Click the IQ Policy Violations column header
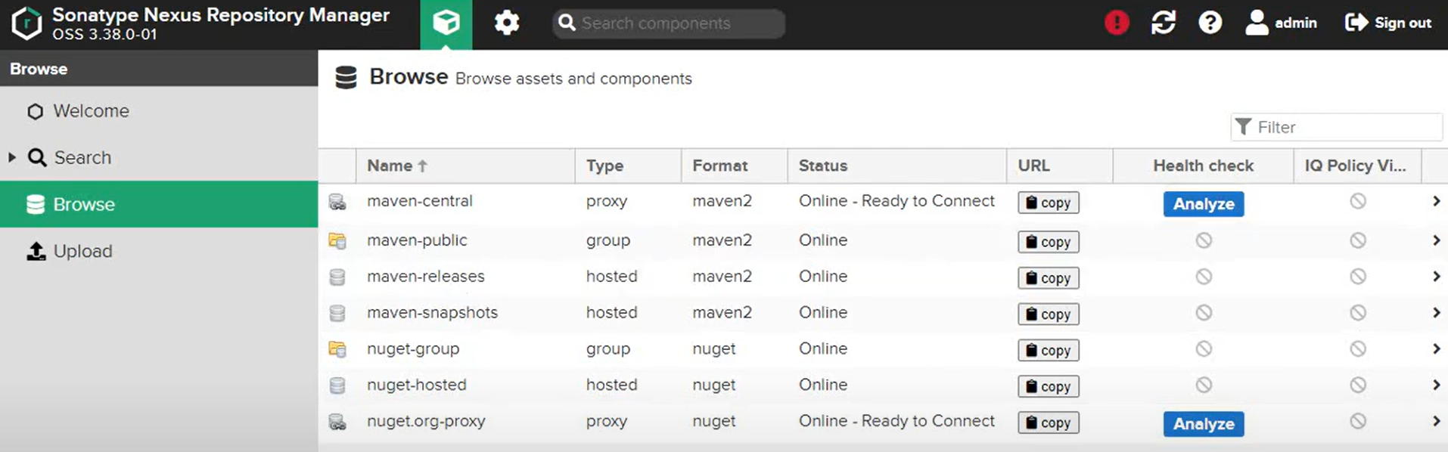 point(1358,166)
